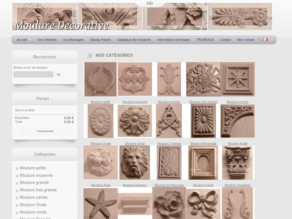Open the Moulure ronde caption link
Screen dimensions: 292x219
(x=135, y=143)
